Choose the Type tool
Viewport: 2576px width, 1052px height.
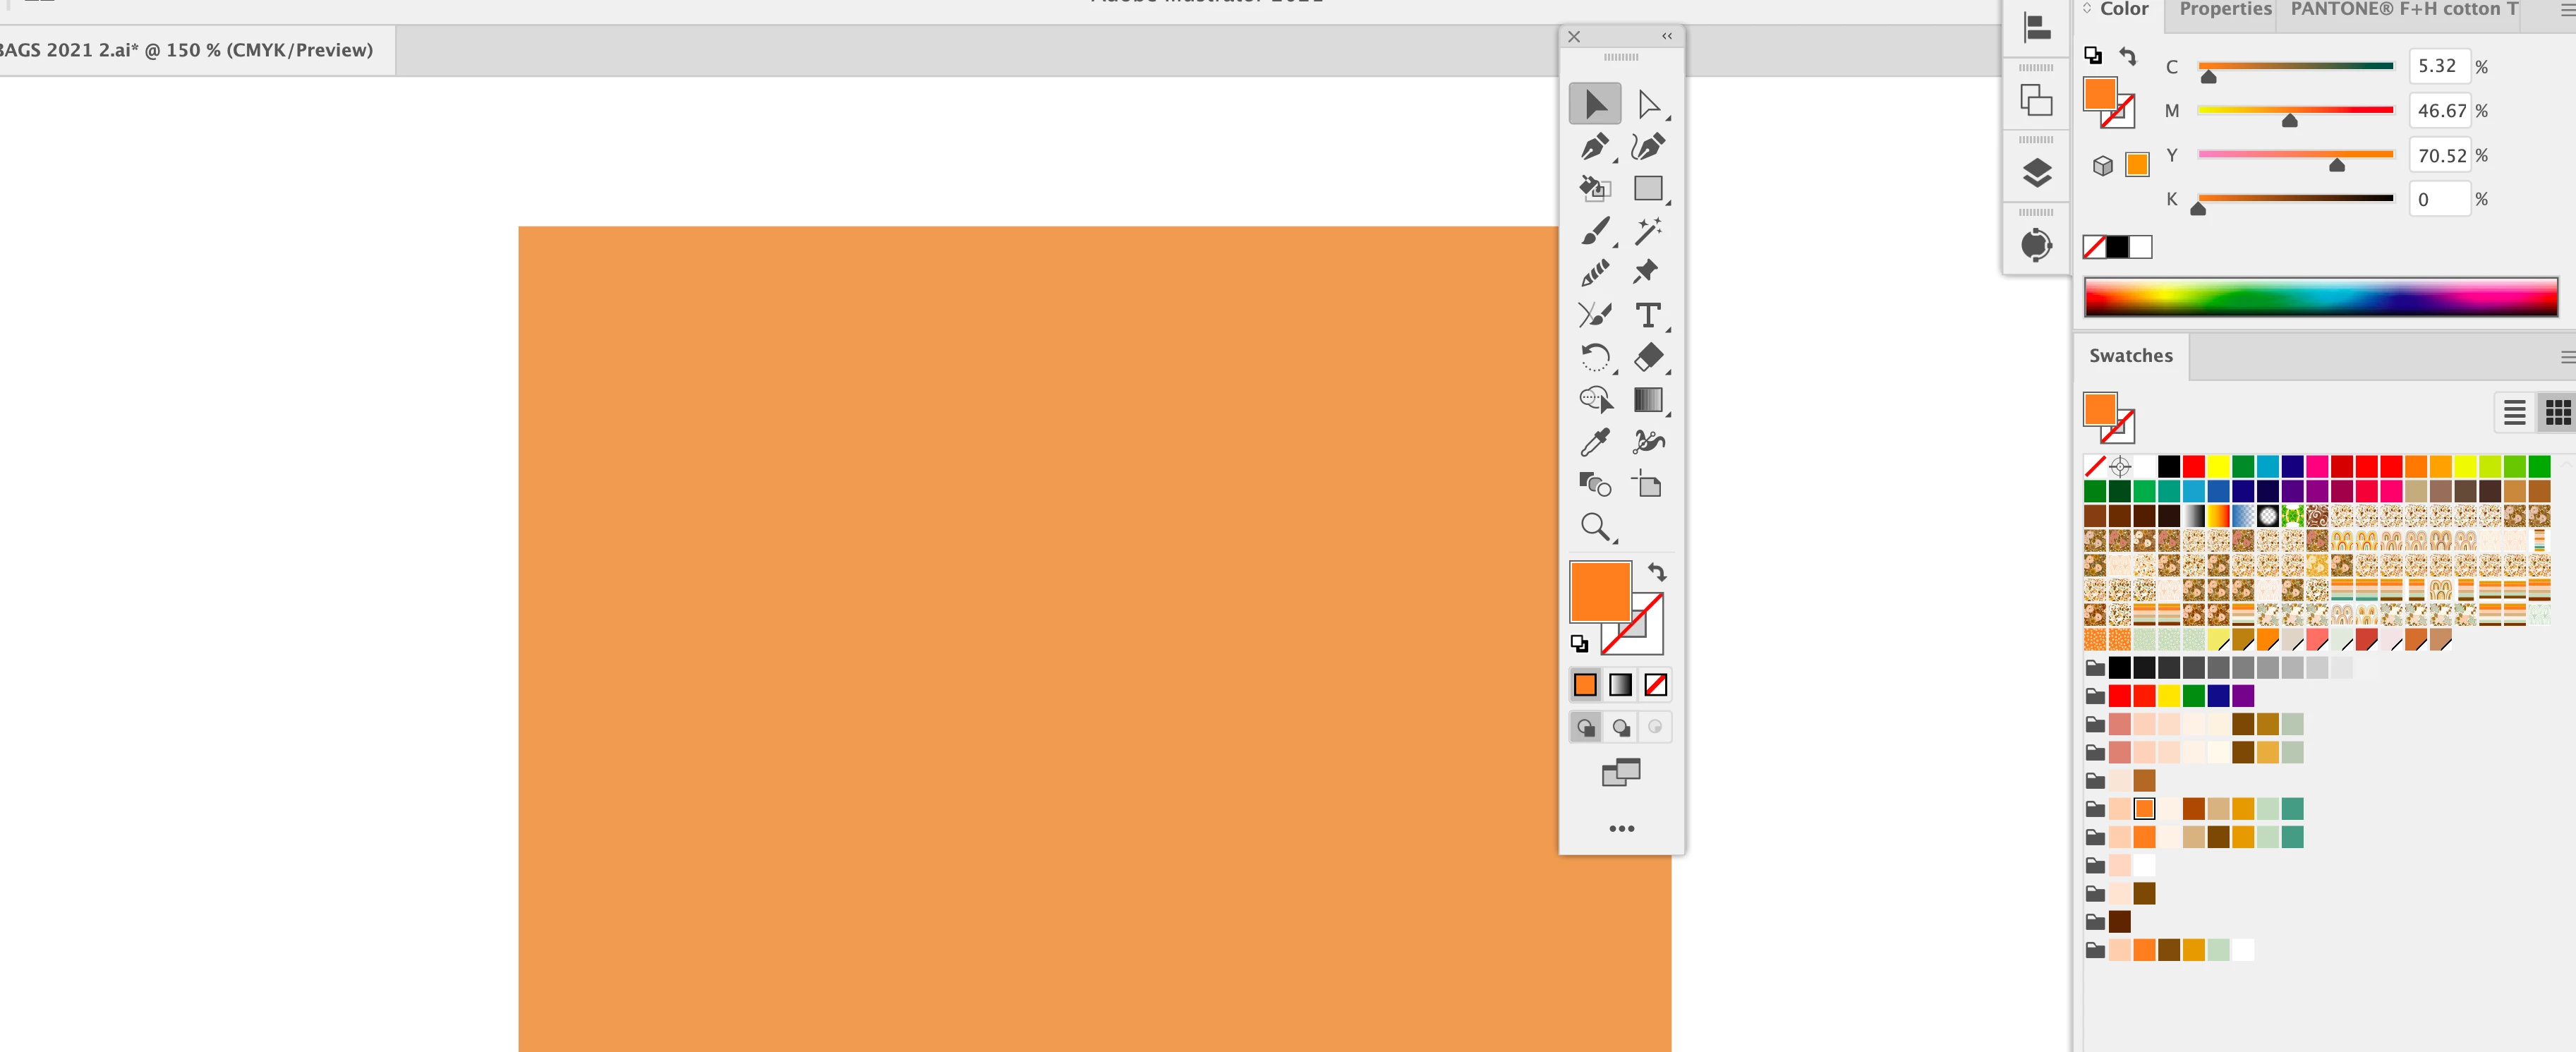pos(1648,315)
